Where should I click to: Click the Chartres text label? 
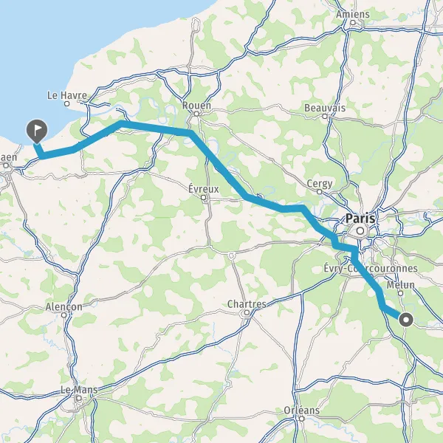point(247,304)
